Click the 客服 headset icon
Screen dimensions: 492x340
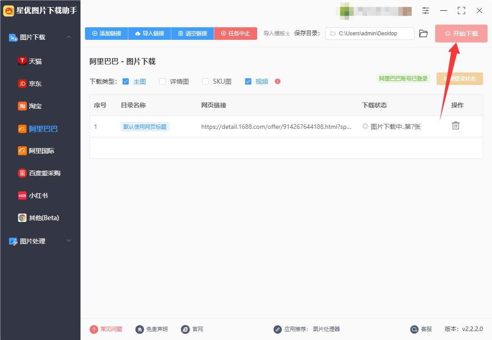pyautogui.click(x=414, y=329)
